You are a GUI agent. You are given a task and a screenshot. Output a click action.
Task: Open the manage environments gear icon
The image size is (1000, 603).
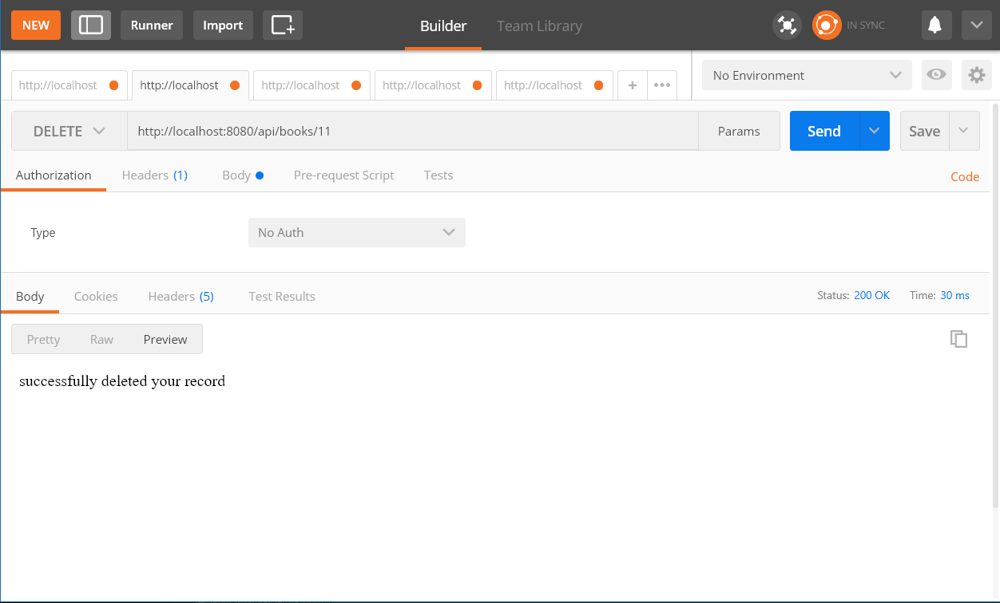pyautogui.click(x=976, y=75)
